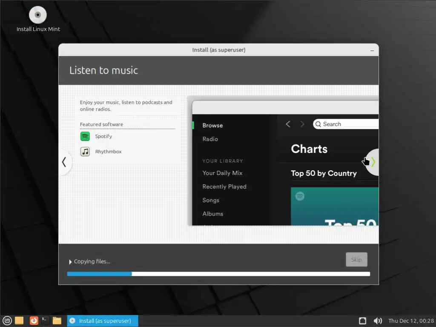Screen dimensions: 436x327
Task: Click the Install (as superuser) title bar
Action: [x=218, y=50]
